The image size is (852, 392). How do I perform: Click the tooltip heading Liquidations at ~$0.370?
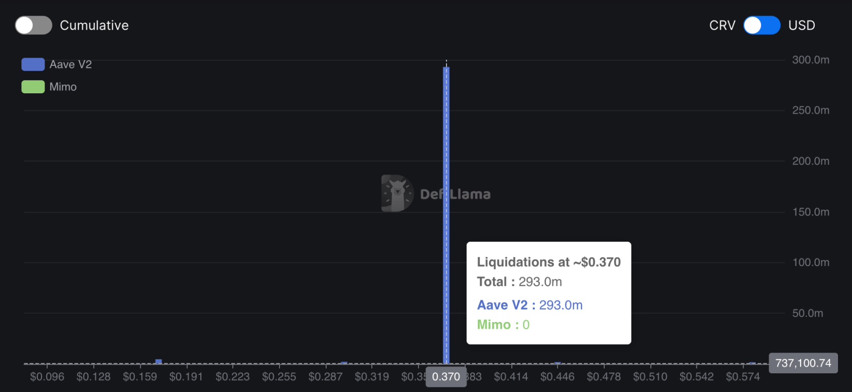click(x=549, y=262)
